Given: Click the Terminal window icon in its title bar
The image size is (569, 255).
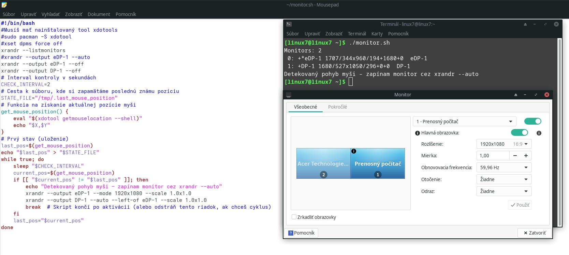Looking at the screenshot, I should click(289, 24).
